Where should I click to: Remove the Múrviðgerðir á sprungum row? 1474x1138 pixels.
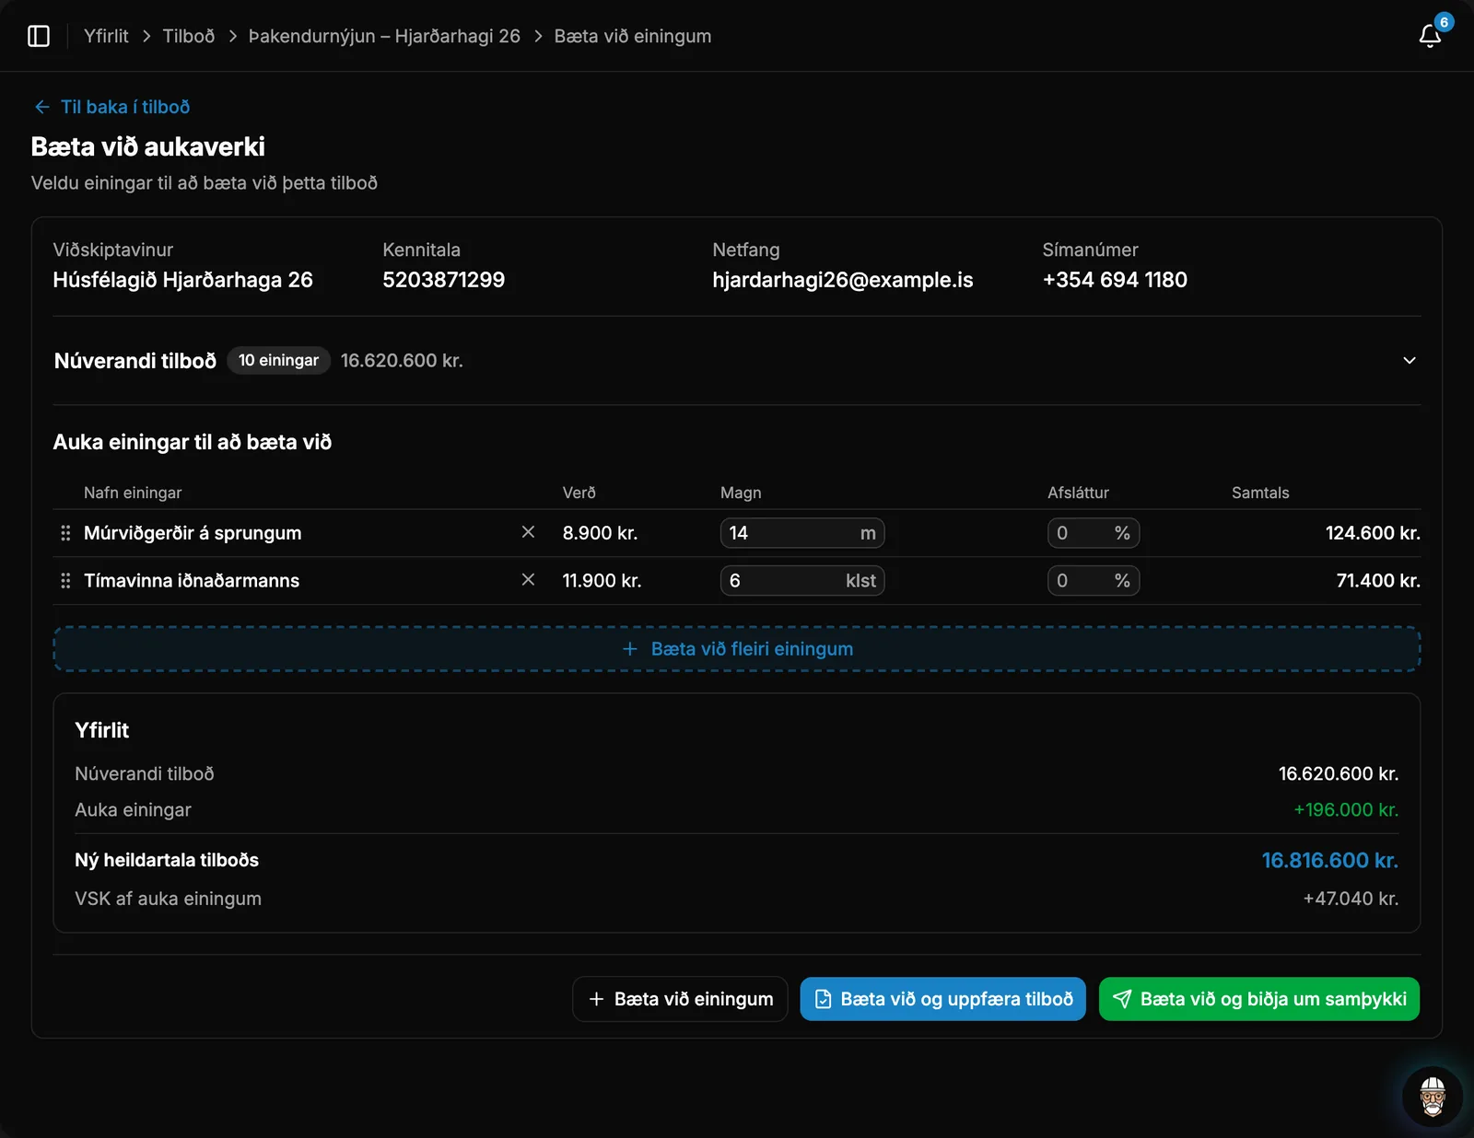coord(528,532)
